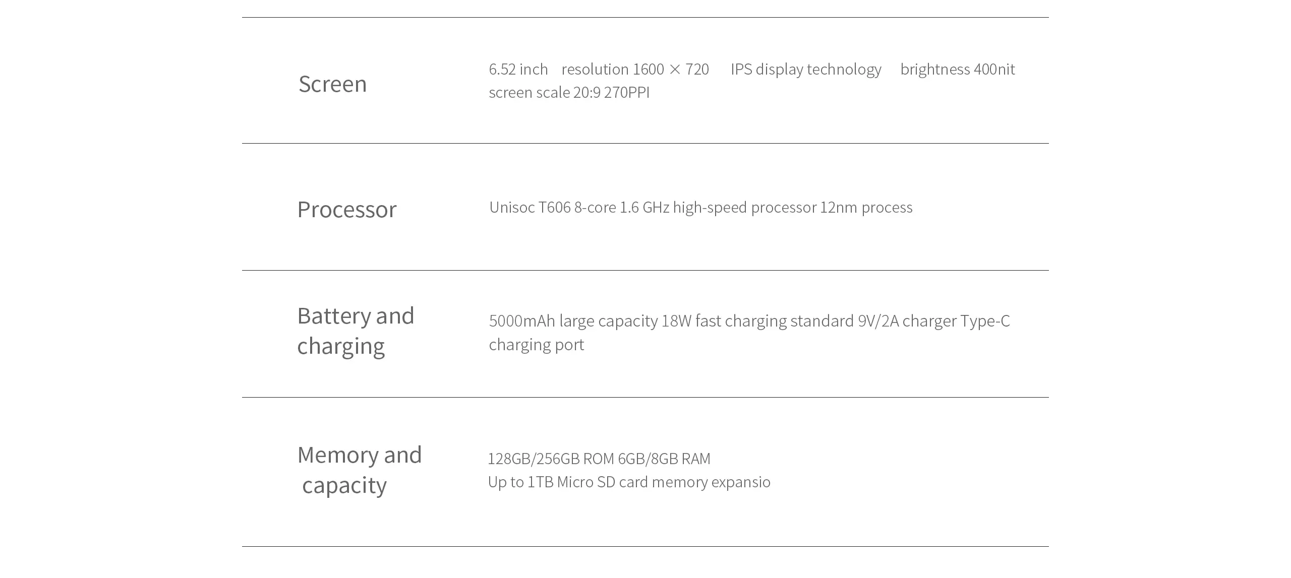Click the word charging in the battery heading
The image size is (1291, 578).
tap(341, 346)
